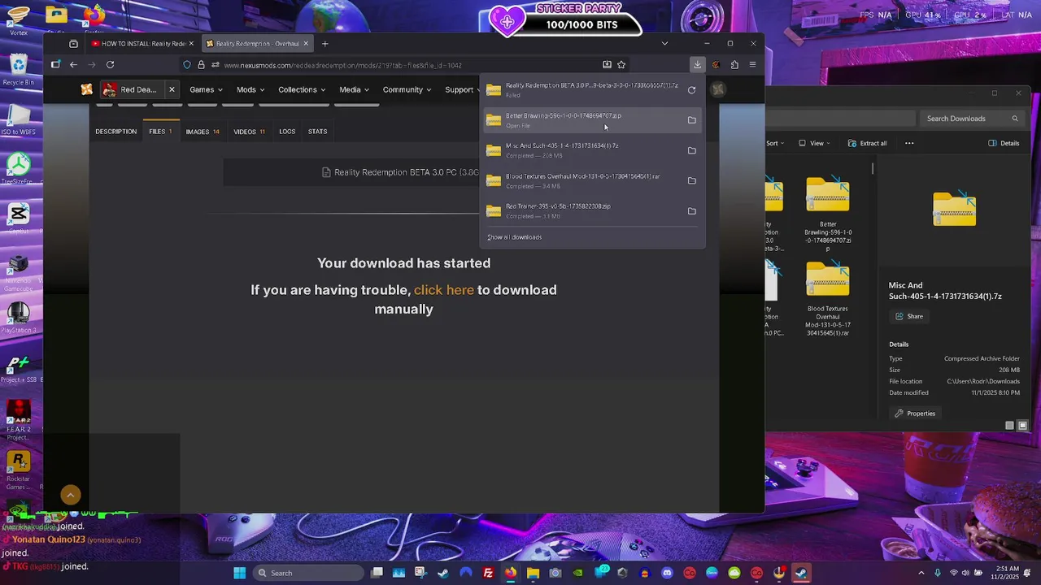Select Better Brawling zip file in Explorer
This screenshot has height=585, width=1041.
point(828,213)
